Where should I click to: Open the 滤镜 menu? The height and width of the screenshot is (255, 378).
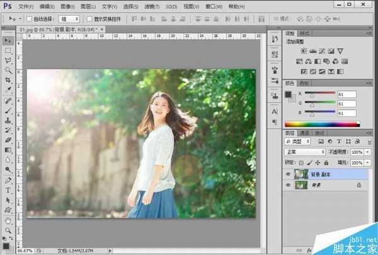(x=151, y=6)
